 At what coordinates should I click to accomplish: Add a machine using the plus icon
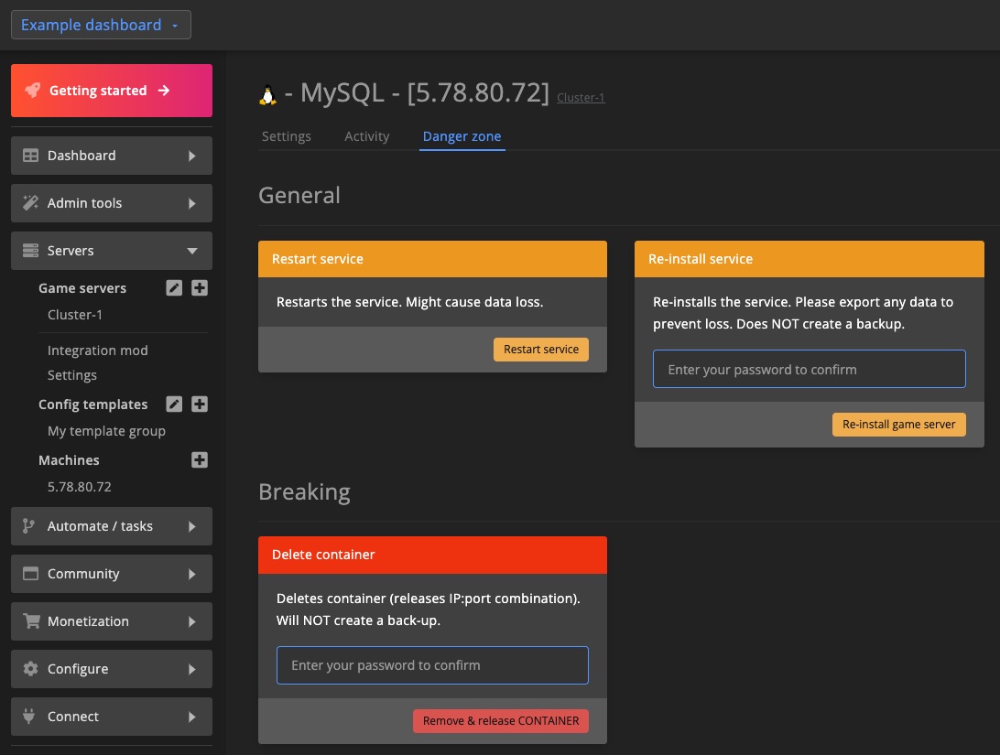(x=200, y=460)
